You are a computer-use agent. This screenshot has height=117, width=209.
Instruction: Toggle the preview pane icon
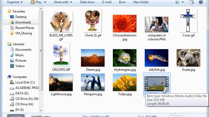coord(191,2)
